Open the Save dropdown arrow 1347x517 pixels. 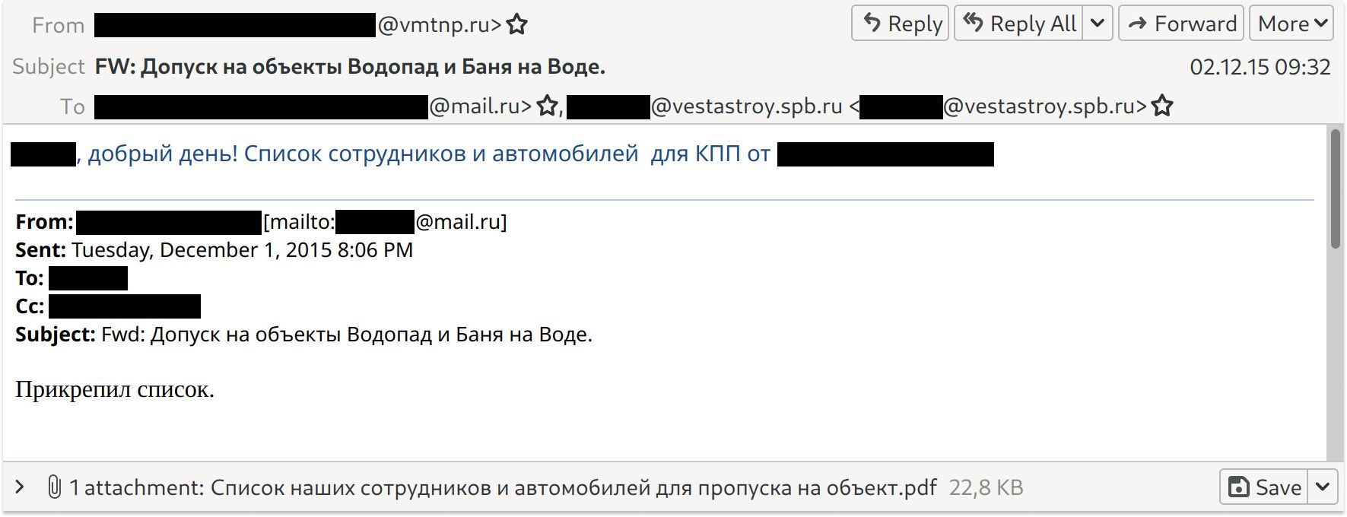pos(1323,487)
